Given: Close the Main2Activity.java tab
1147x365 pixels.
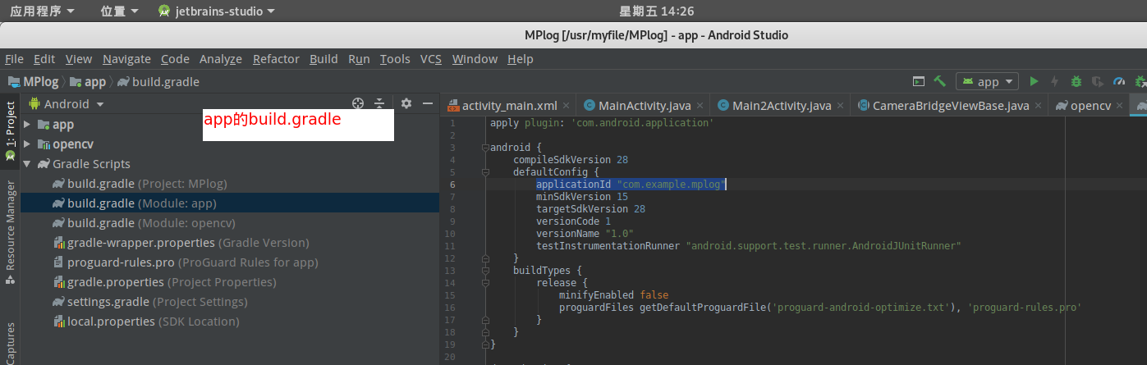Looking at the screenshot, I should [840, 106].
